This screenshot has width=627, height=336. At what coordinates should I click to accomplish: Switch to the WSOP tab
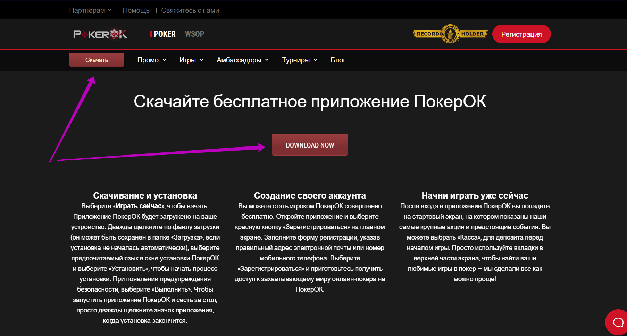[194, 34]
